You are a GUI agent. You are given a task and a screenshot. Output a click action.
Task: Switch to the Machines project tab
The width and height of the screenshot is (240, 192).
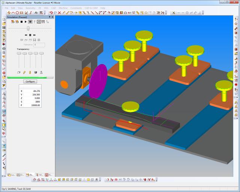click(x=40, y=175)
